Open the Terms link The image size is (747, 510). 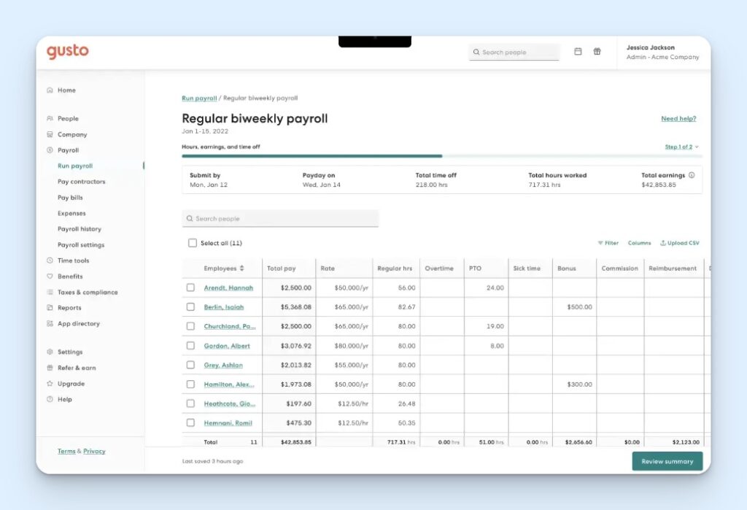tap(66, 451)
